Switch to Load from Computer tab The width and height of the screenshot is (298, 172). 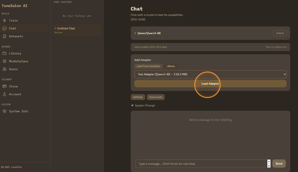(148, 66)
